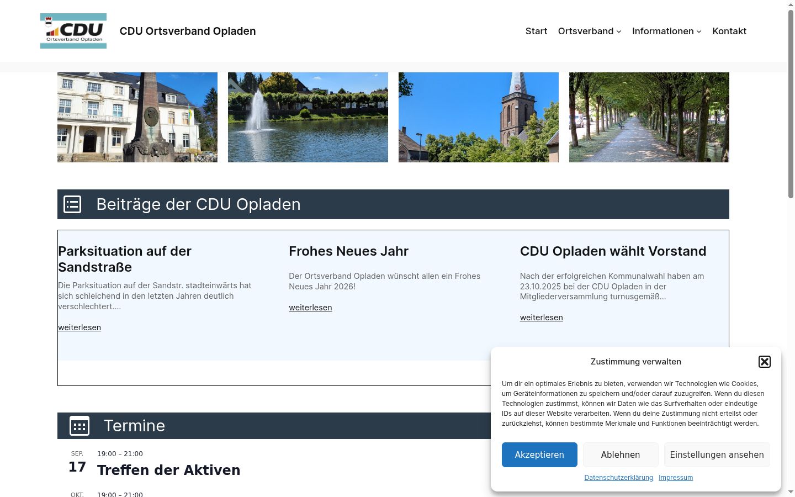Close the Zustimmung verwalten cookie dialog
Viewport: 795px width, 497px height.
tap(765, 362)
